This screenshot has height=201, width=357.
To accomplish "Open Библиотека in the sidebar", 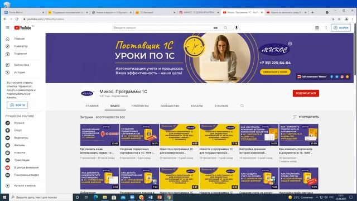I will pos(21,65).
